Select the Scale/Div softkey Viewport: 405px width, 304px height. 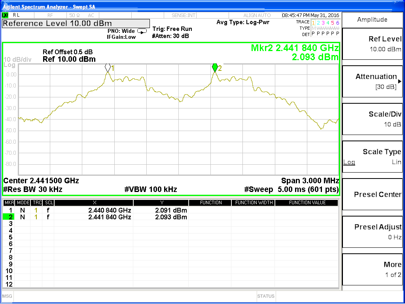click(x=372, y=119)
